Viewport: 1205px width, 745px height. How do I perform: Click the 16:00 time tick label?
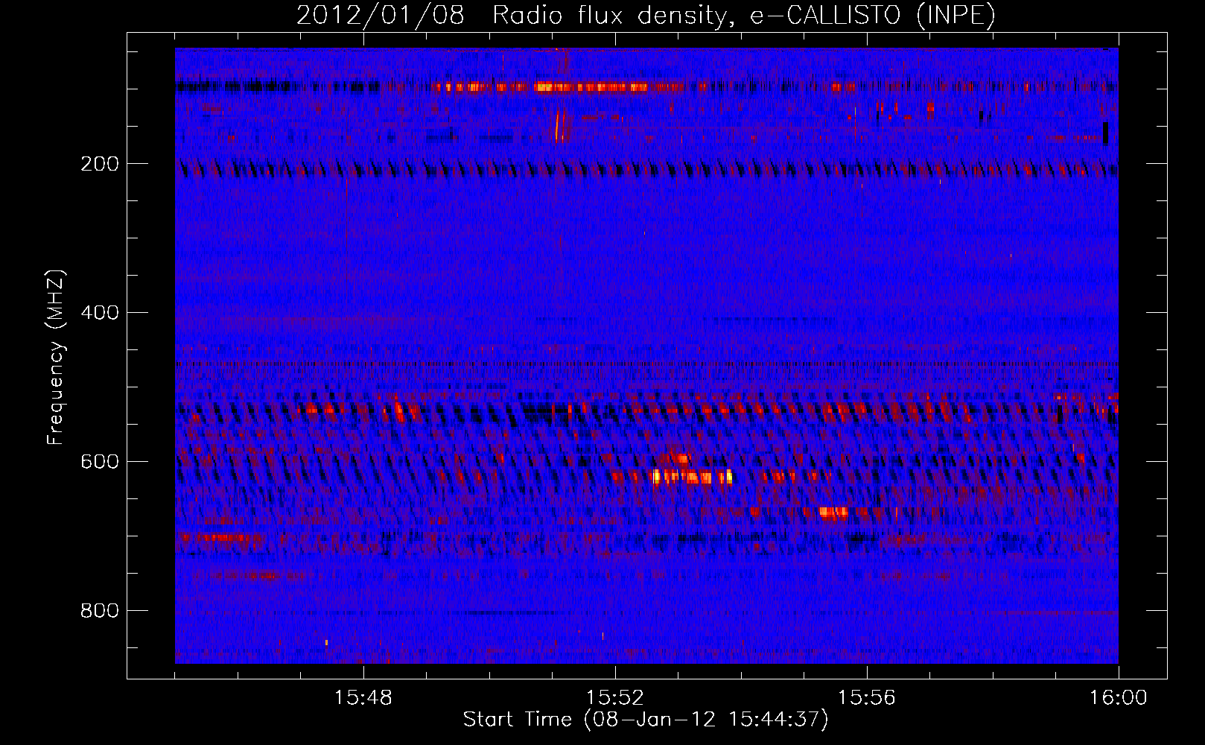[1118, 698]
